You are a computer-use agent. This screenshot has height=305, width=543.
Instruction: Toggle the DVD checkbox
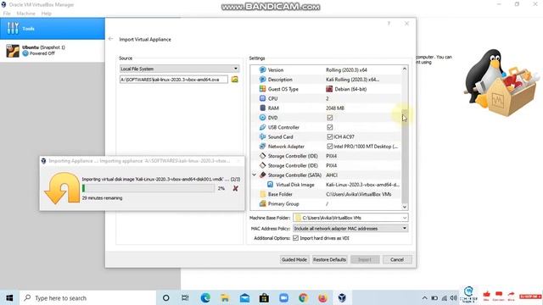point(330,118)
